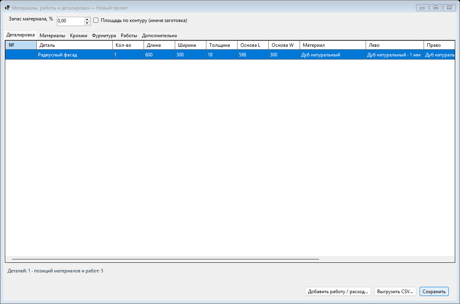
Task: Click the Сохранить button
Action: point(434,291)
